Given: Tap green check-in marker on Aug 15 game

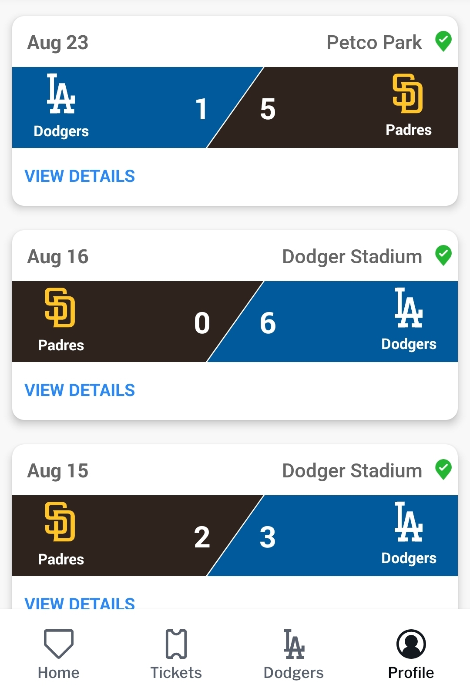Looking at the screenshot, I should [x=443, y=470].
